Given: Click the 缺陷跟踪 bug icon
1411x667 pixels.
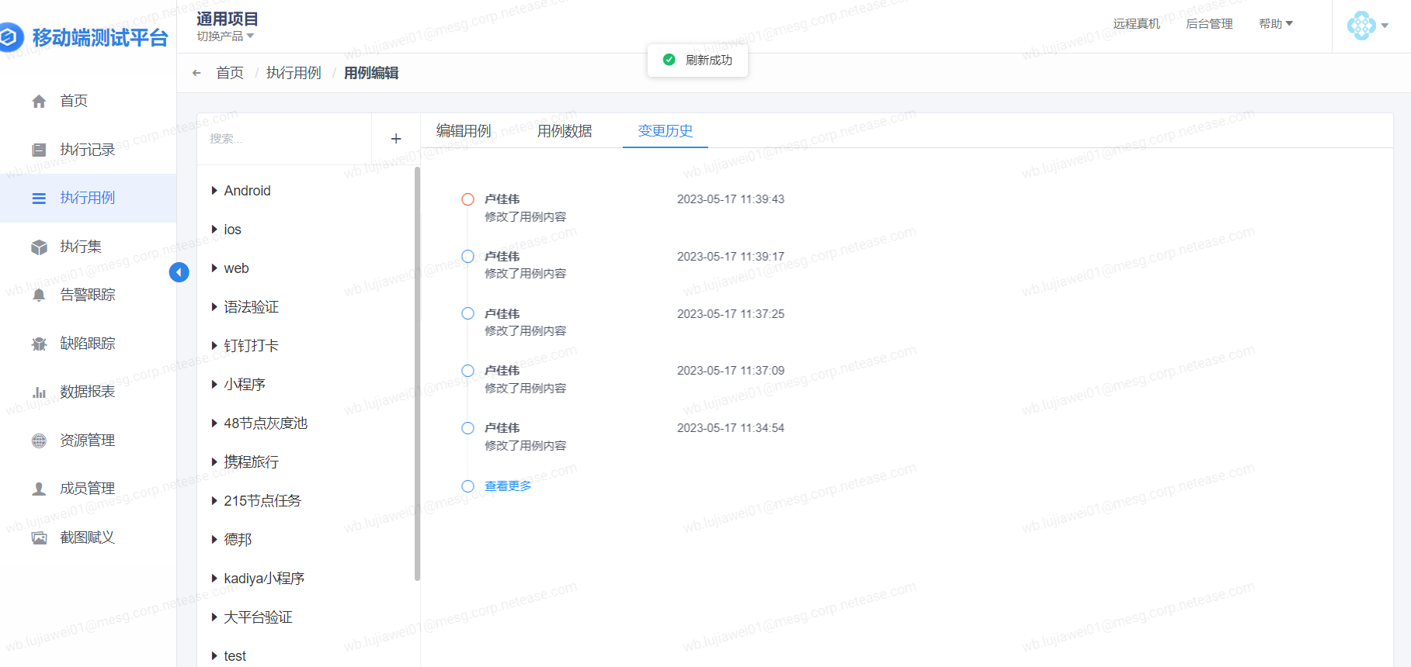Looking at the screenshot, I should tap(39, 344).
